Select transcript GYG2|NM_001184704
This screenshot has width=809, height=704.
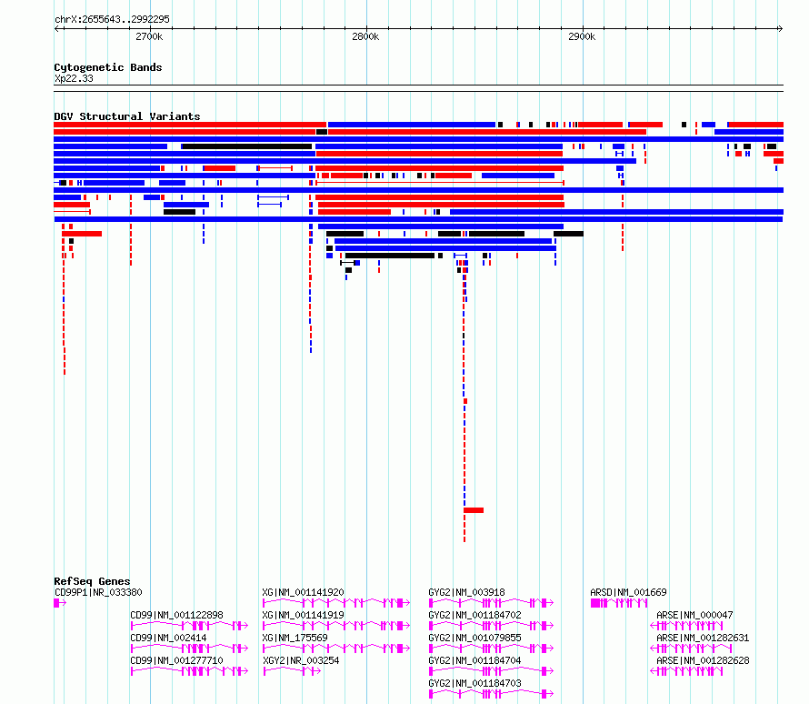(475, 660)
